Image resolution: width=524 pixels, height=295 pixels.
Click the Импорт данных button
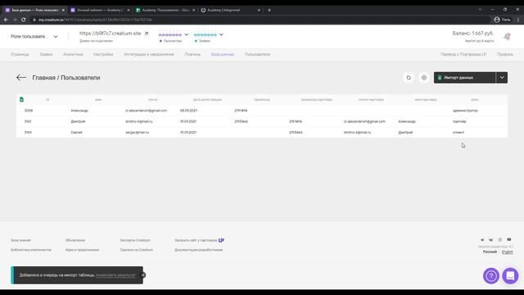465,78
